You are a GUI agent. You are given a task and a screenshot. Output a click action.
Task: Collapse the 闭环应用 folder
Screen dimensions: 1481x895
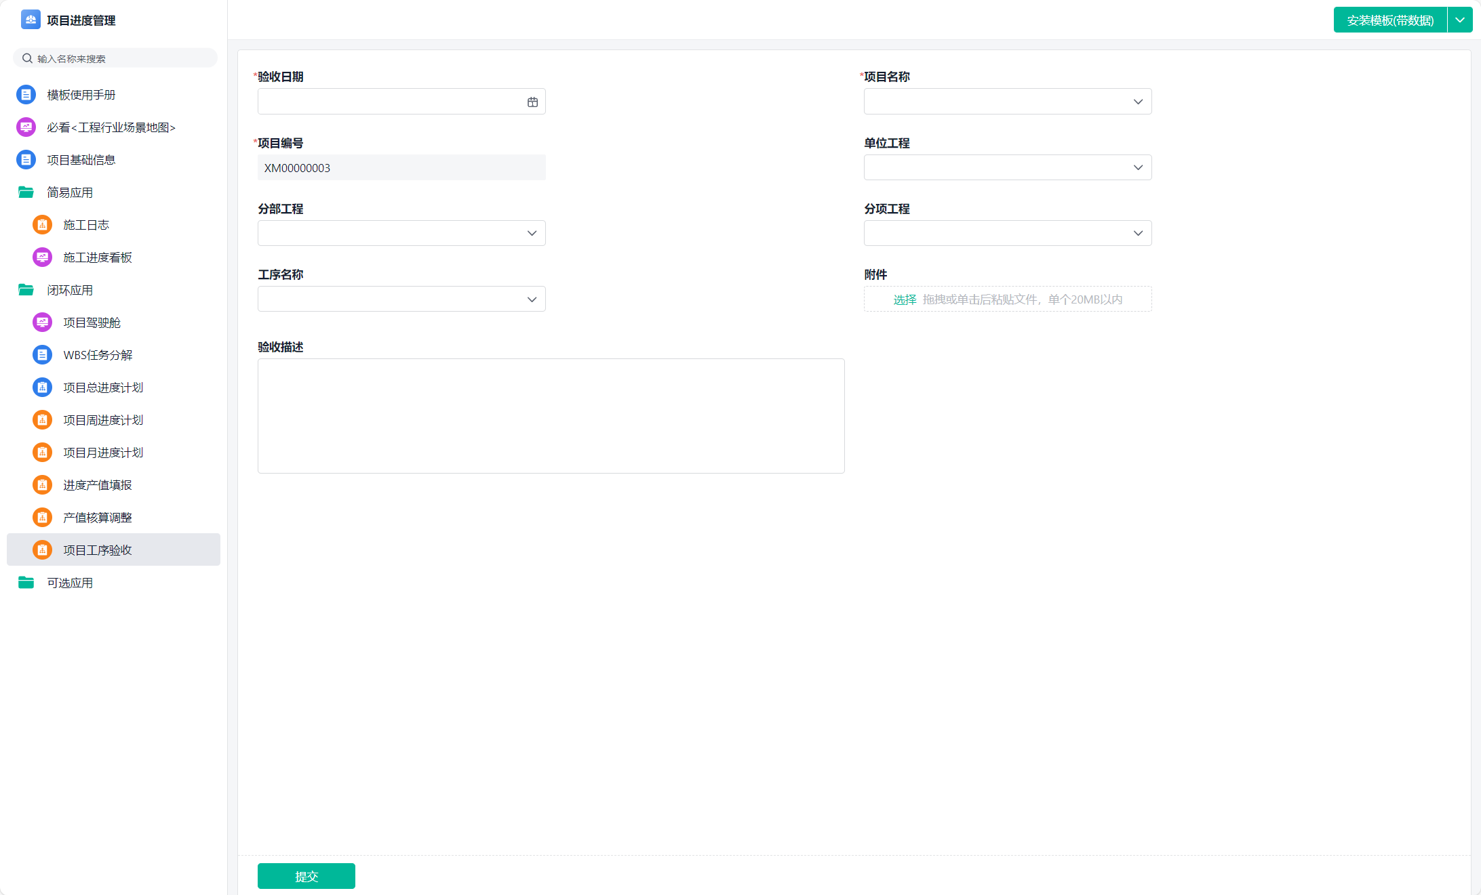point(26,290)
